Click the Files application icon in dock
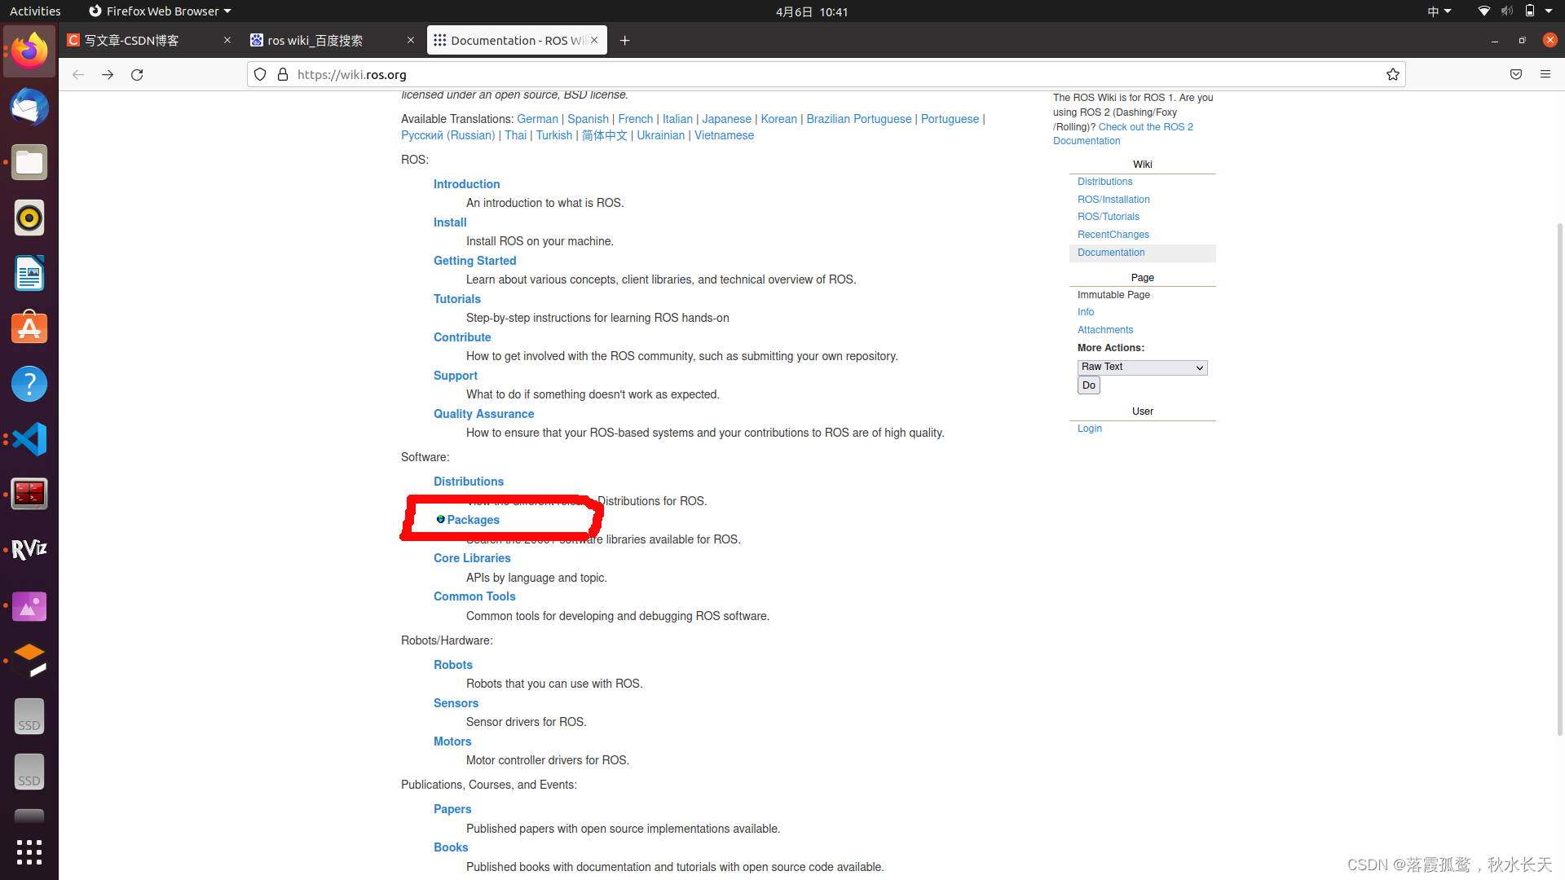Viewport: 1565px width, 880px height. coord(29,162)
